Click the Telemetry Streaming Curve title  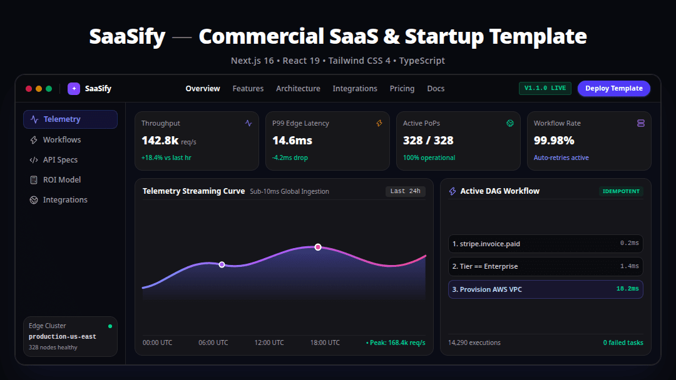pos(193,191)
